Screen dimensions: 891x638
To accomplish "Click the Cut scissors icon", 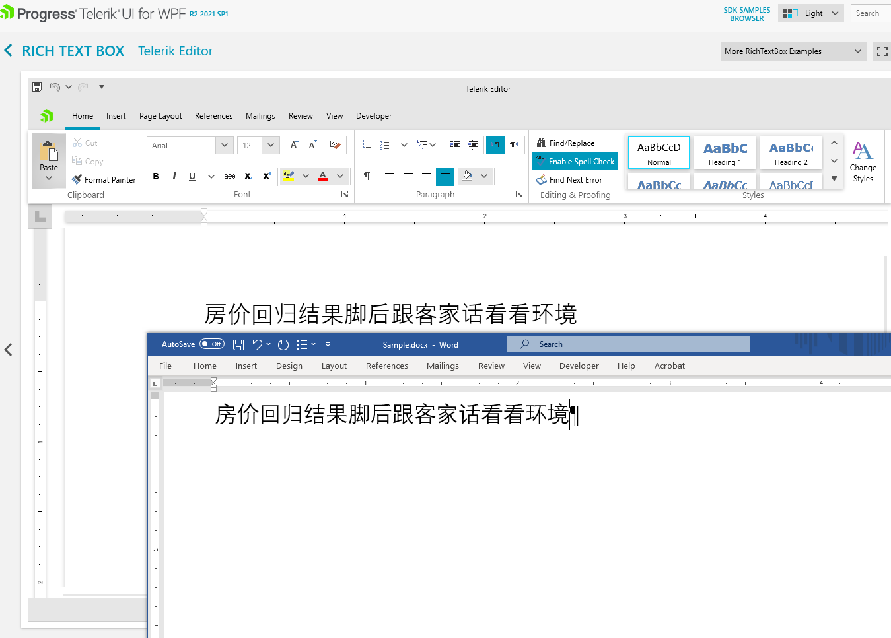I will coord(77,143).
